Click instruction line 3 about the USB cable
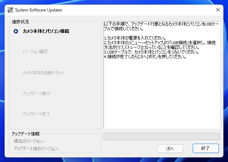228x162 pixels. click(151, 52)
